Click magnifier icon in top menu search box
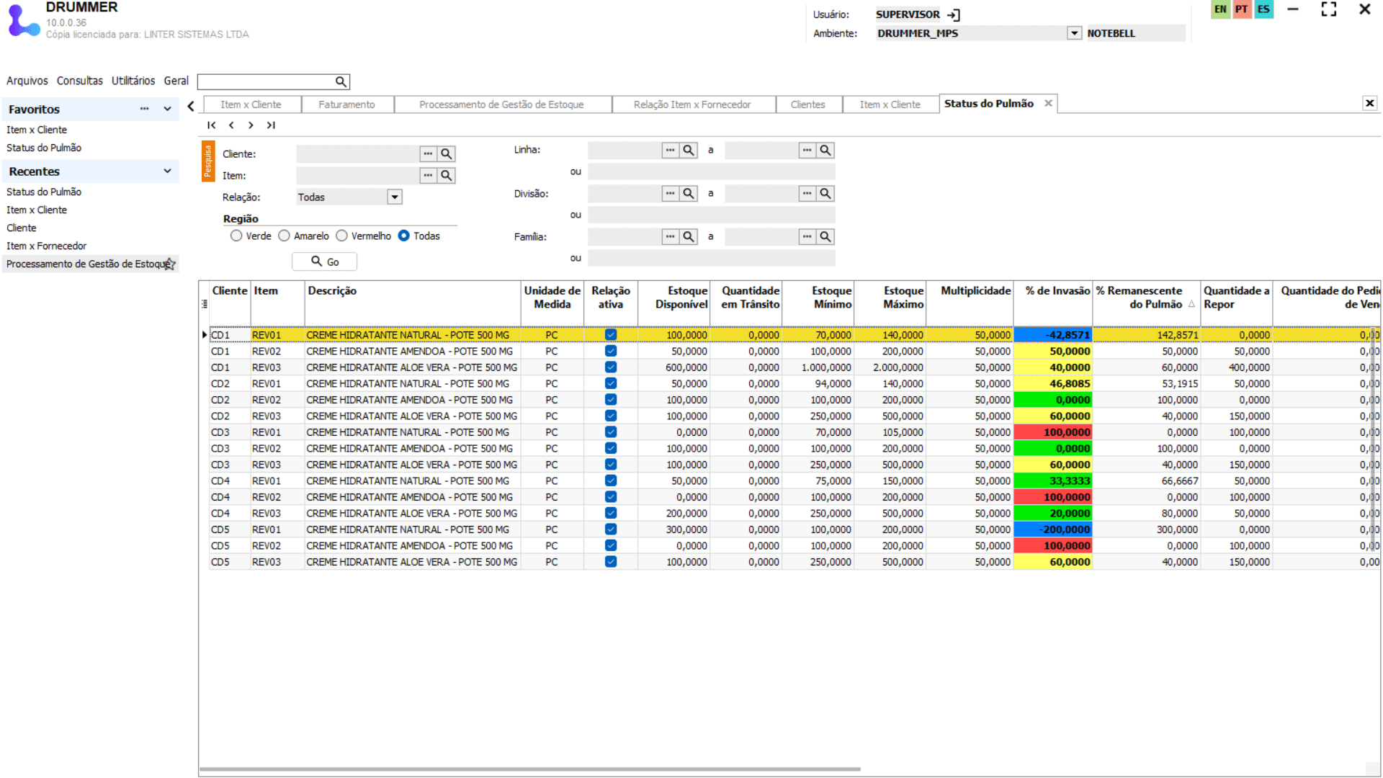Screen dimensions: 1383x778 click(341, 82)
